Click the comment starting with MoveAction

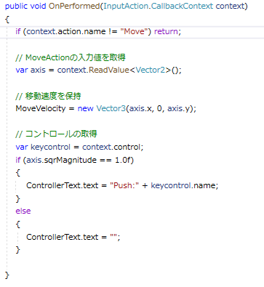click(71, 57)
